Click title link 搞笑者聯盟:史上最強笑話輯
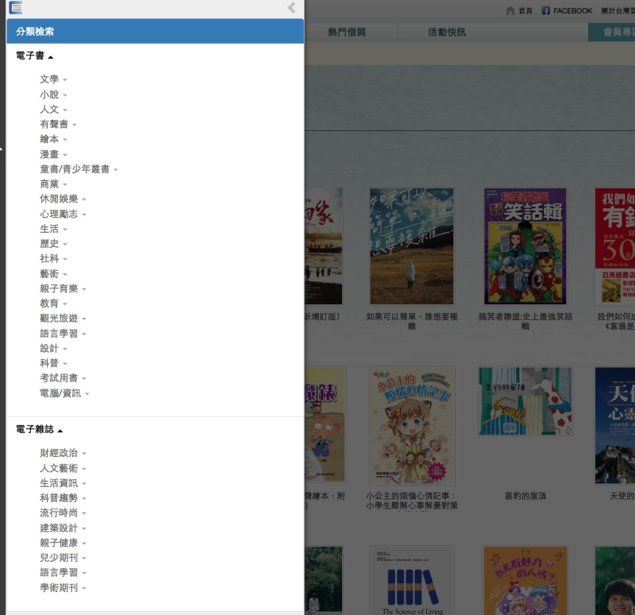 525,321
